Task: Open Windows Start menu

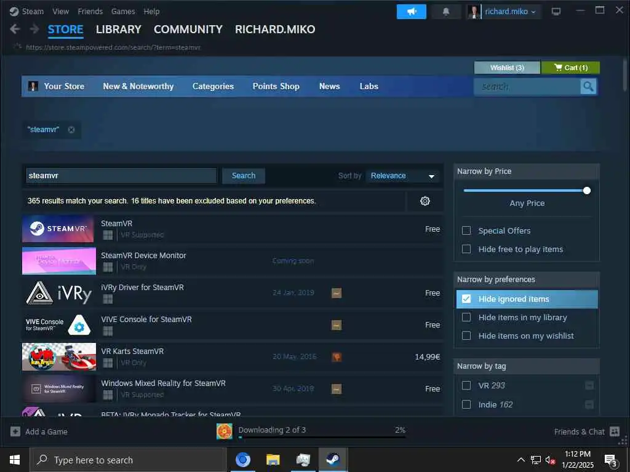Action: click(x=15, y=460)
